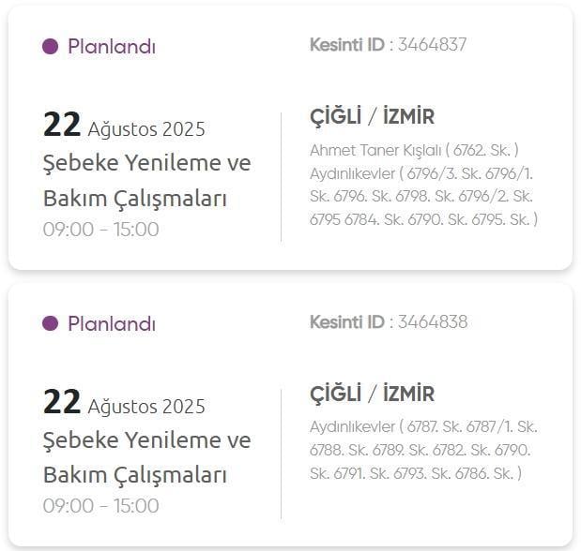
Task: Select Kesinti ID 3464837
Action: (432, 44)
